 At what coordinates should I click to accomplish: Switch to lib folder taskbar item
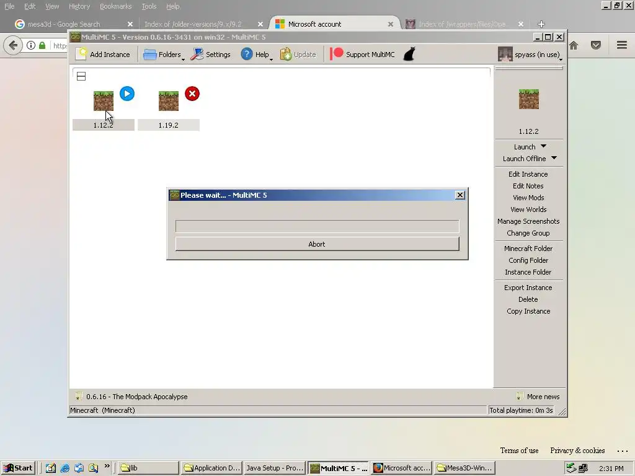point(148,469)
